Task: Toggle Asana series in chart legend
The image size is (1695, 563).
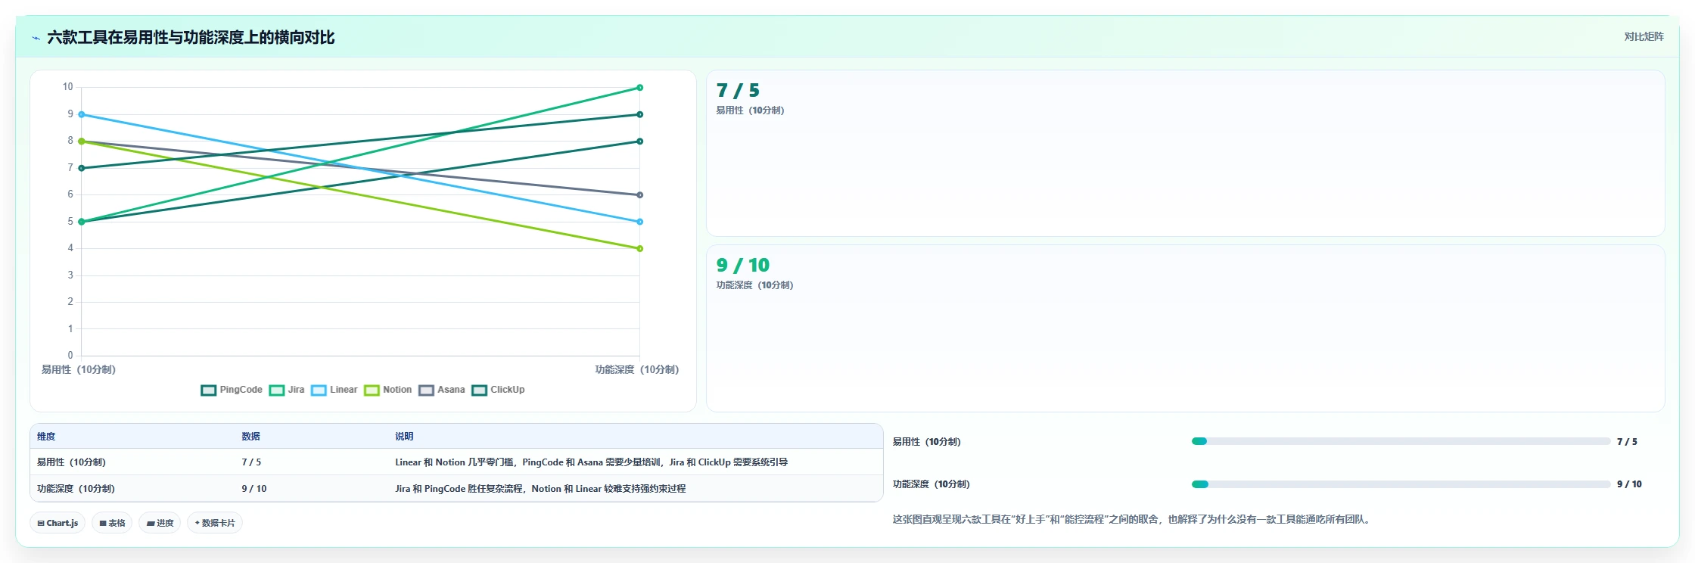Action: [442, 390]
